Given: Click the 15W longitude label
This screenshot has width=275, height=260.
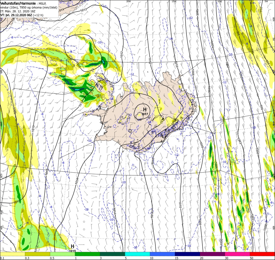Looking at the screenshot, I should 174,1.
